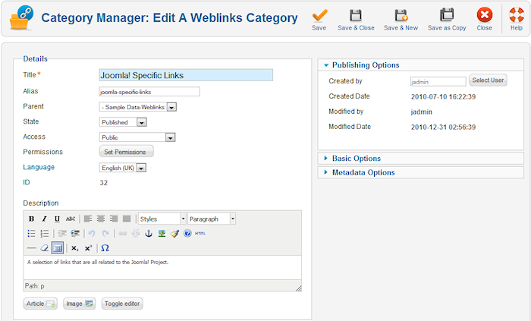Toggle bold formatting in editor
The image size is (531, 321).
click(x=31, y=219)
